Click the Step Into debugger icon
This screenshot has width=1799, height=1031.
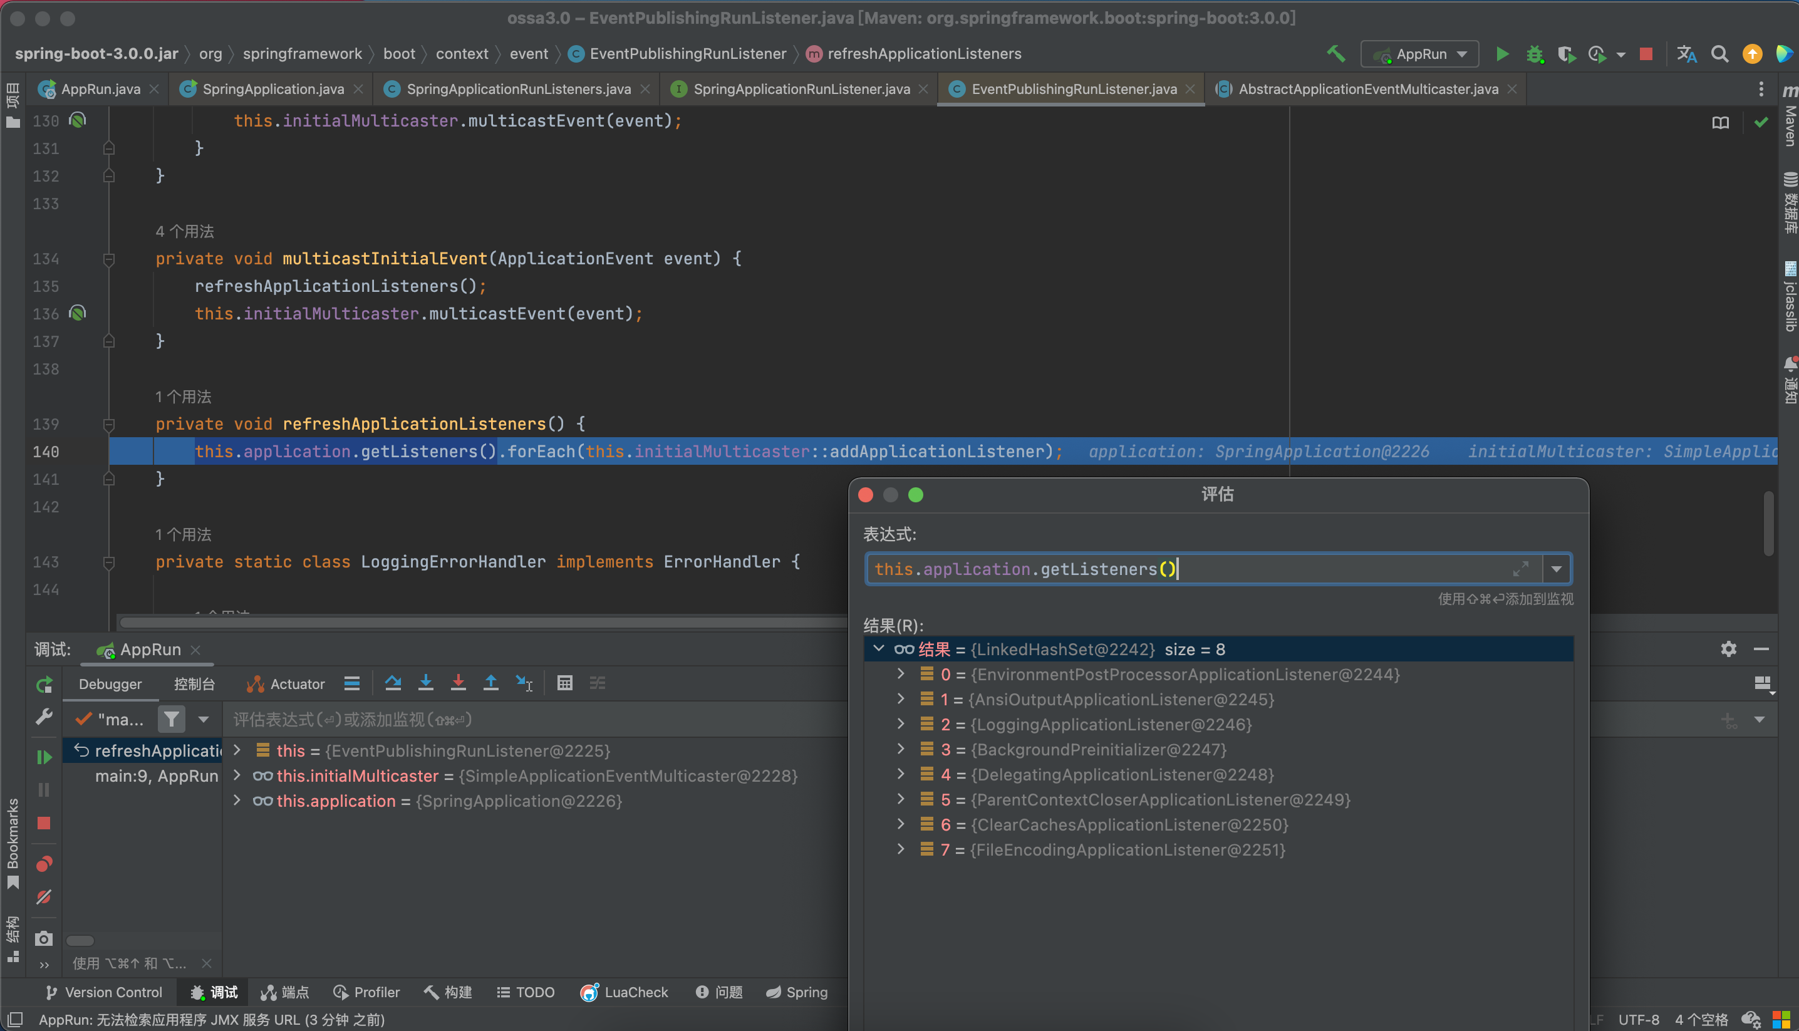(x=425, y=683)
